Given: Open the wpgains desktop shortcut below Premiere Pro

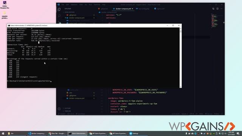Looking at the screenshot, I should (x=5, y=15).
